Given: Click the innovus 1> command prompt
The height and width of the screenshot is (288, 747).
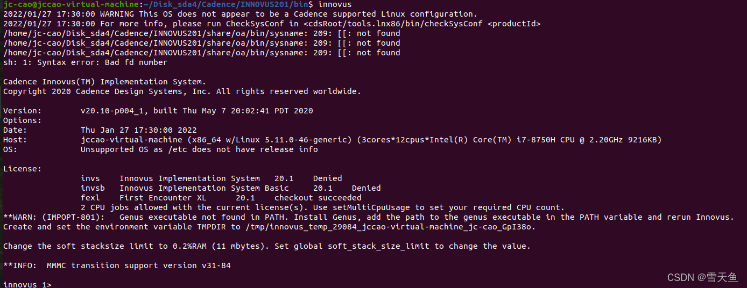Looking at the screenshot, I should pos(27,284).
